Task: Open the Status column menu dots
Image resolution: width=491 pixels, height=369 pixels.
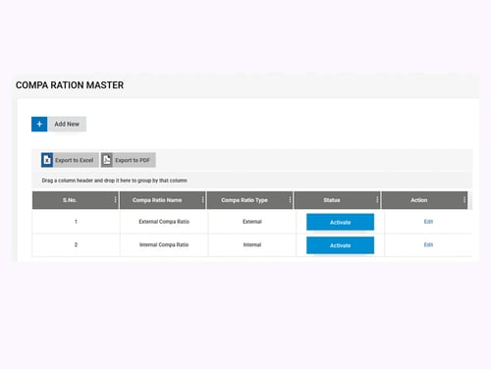Action: tap(377, 200)
